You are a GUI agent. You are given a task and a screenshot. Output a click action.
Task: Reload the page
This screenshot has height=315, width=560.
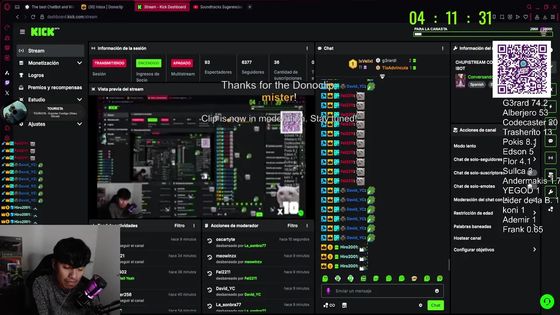(x=33, y=17)
